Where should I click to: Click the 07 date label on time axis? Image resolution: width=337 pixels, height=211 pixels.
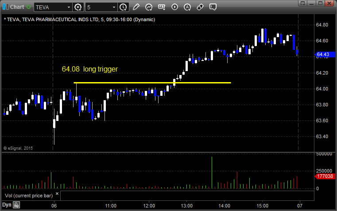(x=300, y=206)
